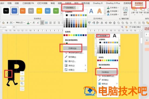
Task: Open the OneKey 8 tab
Action: click(x=98, y=3)
